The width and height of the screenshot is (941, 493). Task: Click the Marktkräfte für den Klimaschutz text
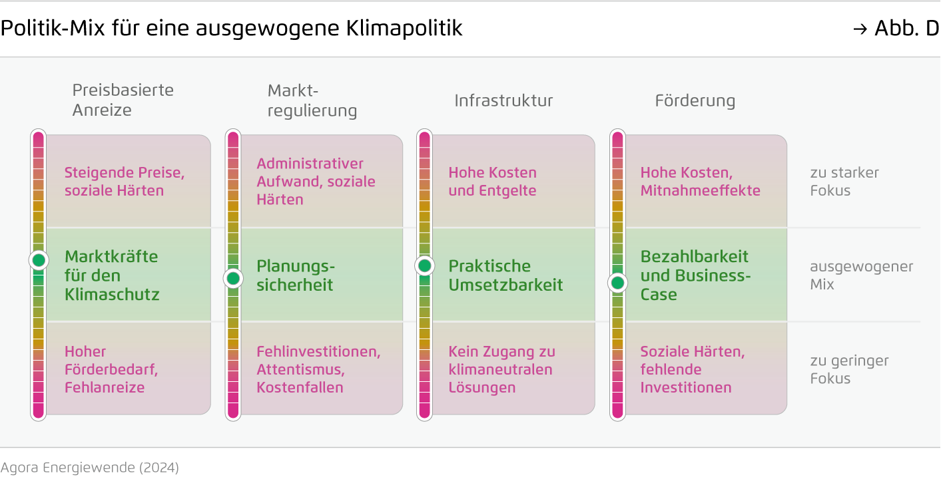(112, 275)
